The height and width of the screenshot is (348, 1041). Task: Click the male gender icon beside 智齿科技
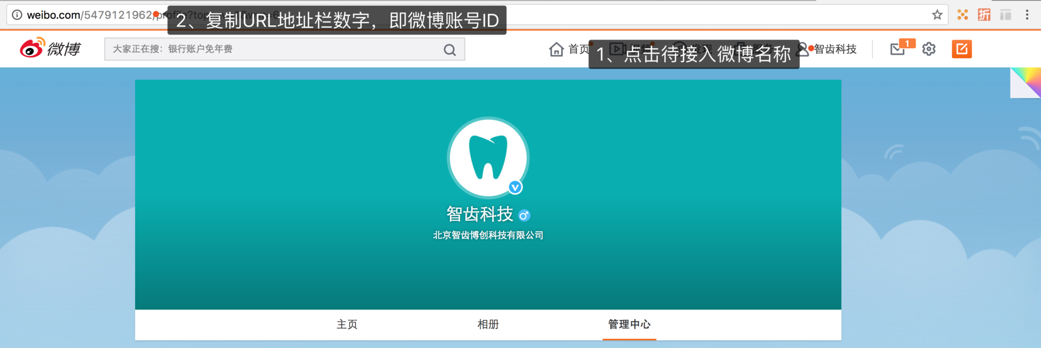[x=524, y=215]
